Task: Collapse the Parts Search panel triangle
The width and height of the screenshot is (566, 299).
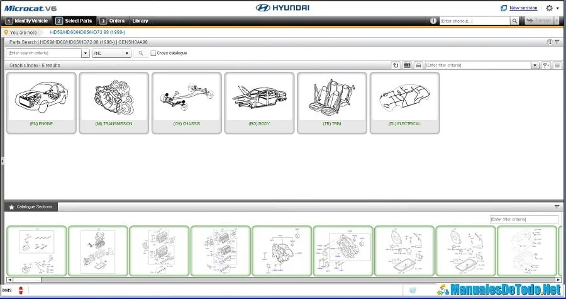Action: pos(557,42)
